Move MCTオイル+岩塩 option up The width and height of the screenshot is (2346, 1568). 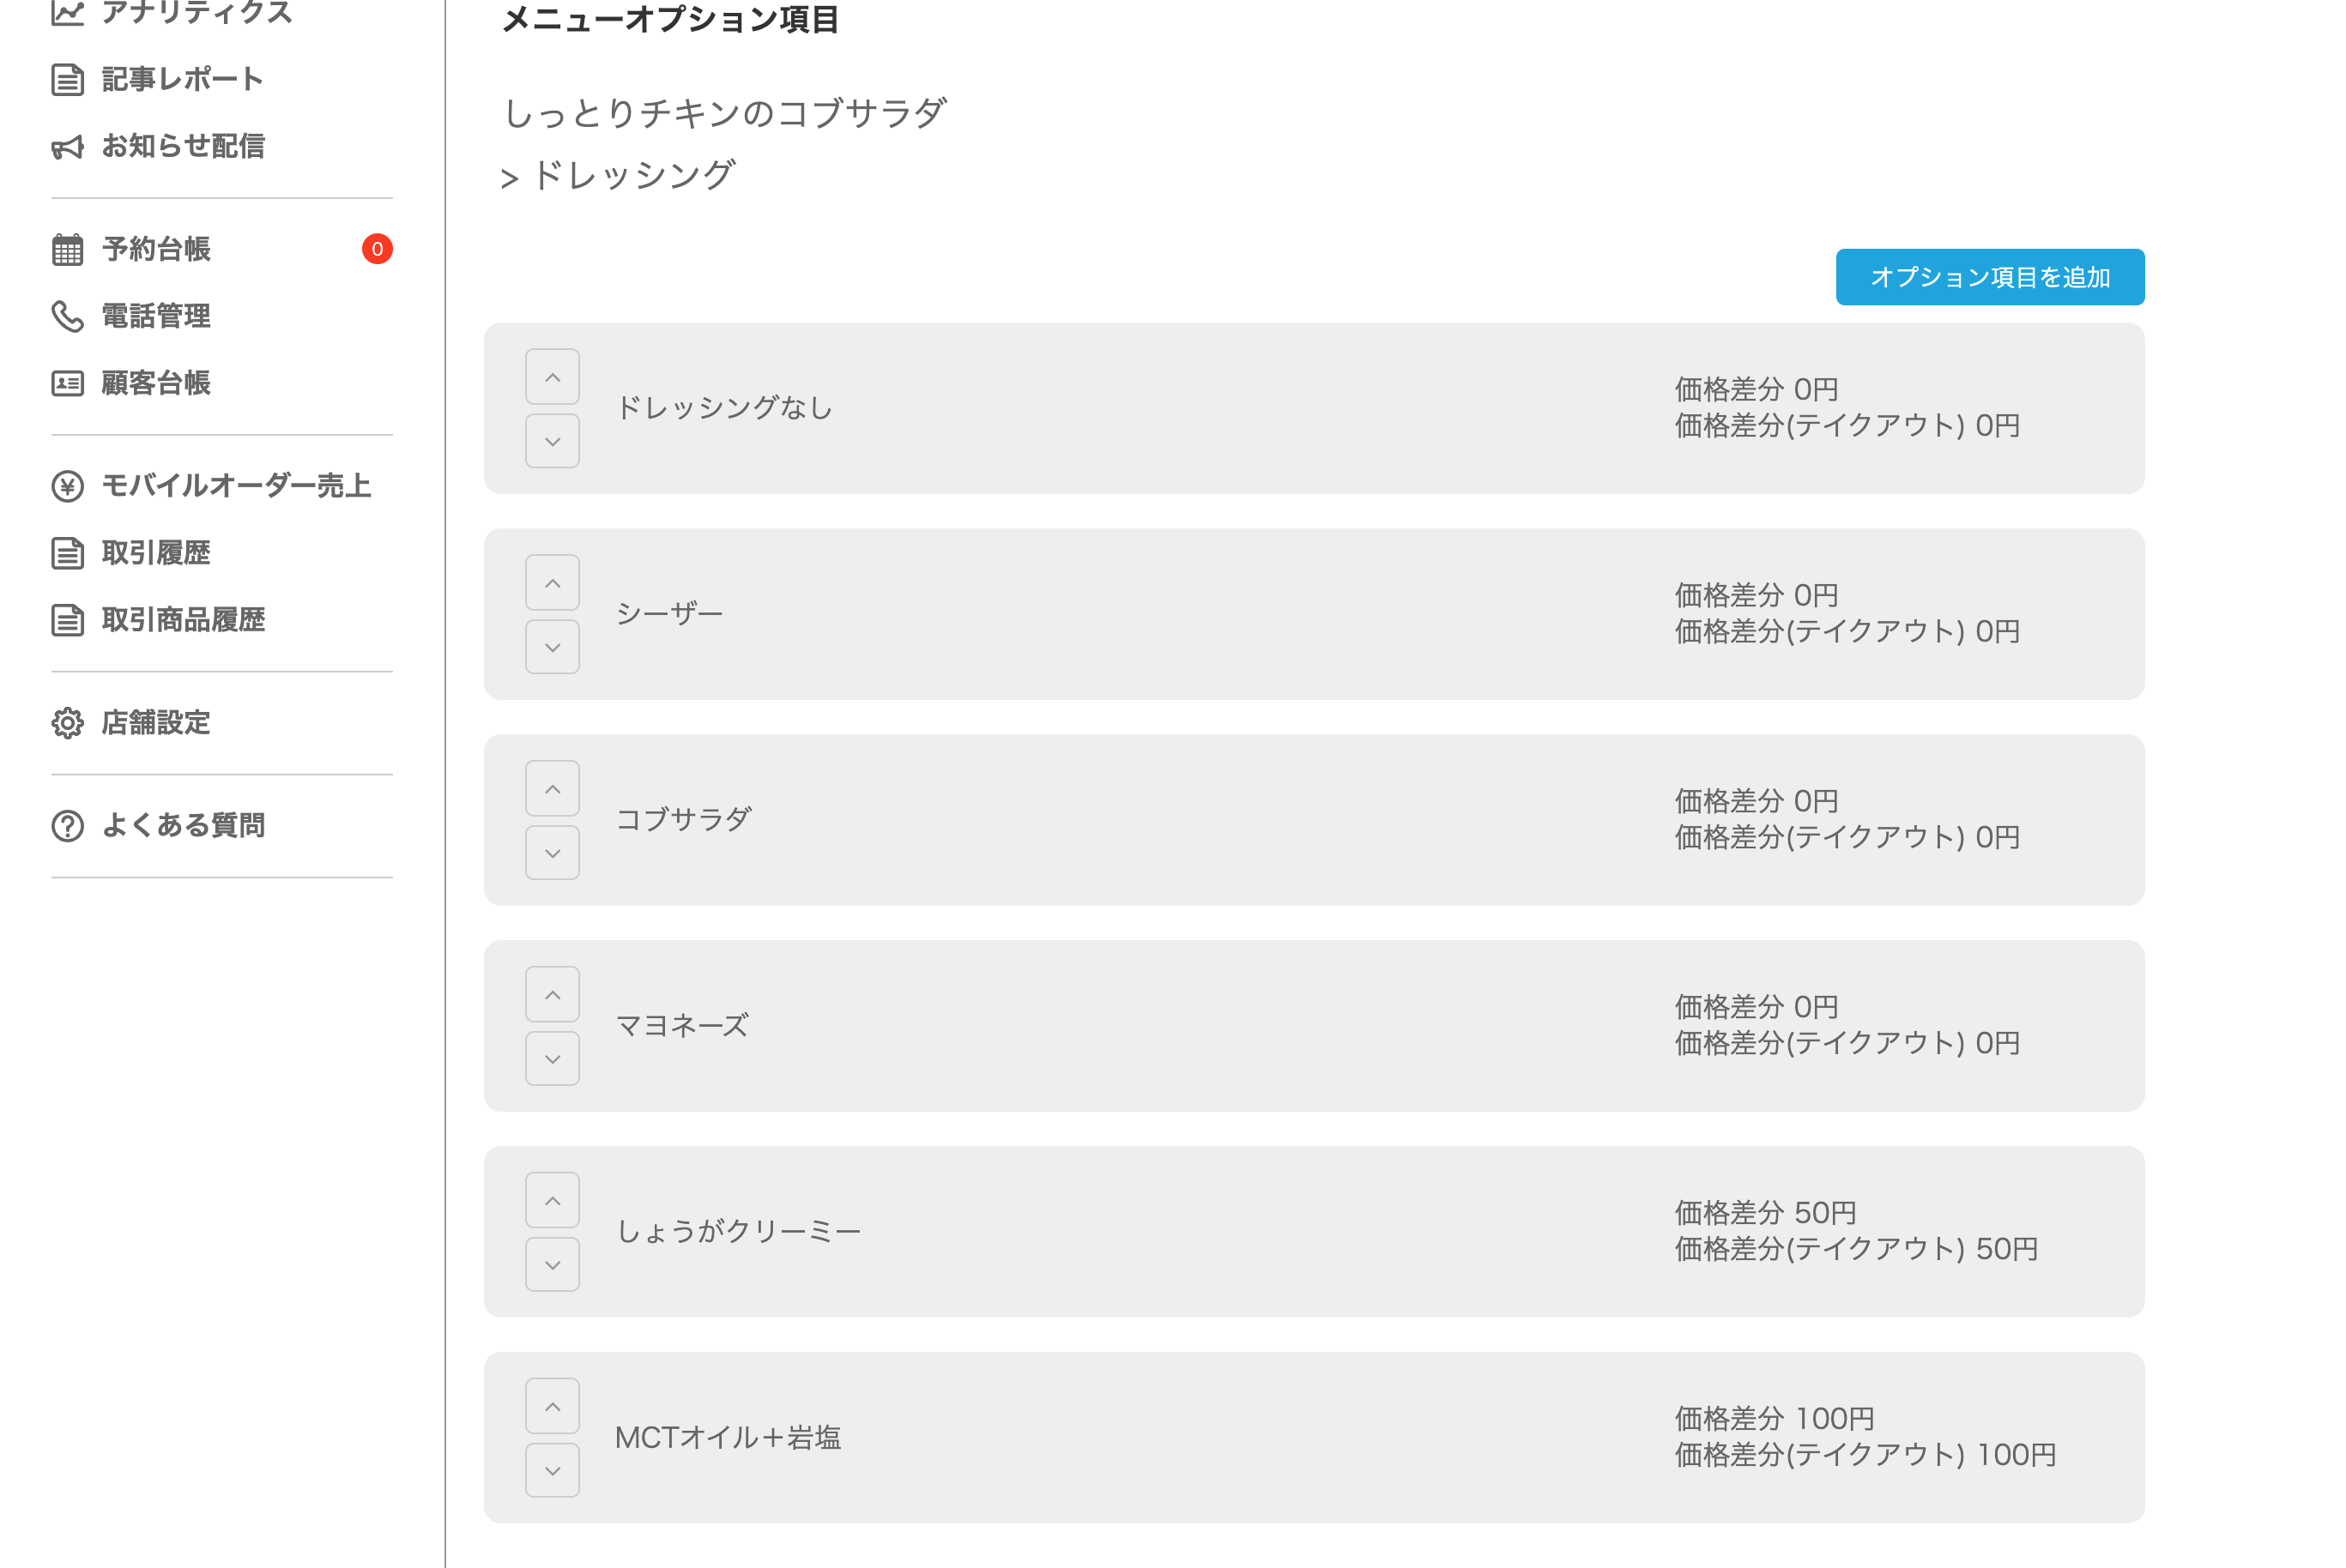coord(553,1406)
